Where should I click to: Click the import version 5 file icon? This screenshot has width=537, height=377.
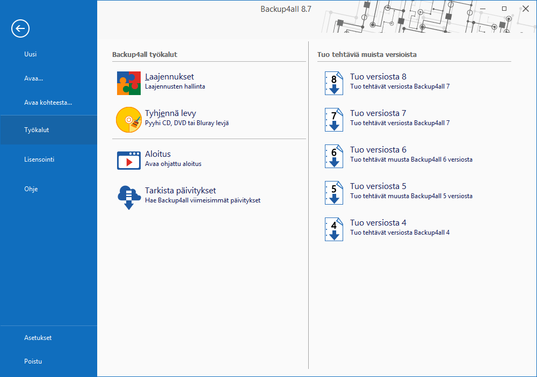(x=334, y=193)
